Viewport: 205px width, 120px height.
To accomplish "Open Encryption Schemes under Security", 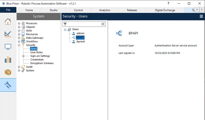I will click(x=42, y=63).
